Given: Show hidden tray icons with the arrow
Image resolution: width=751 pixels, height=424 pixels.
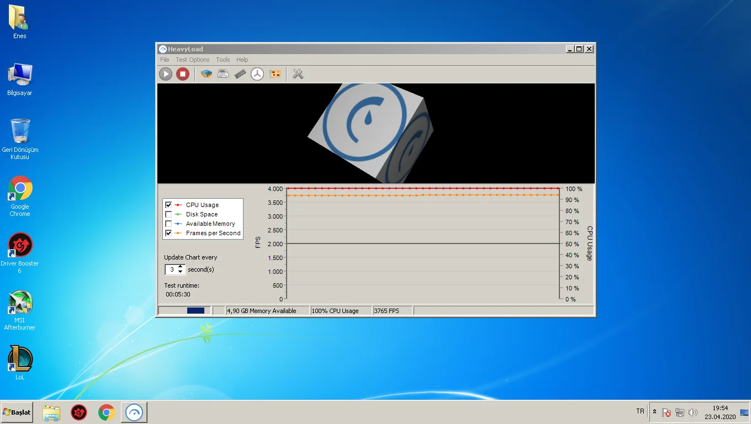Looking at the screenshot, I should [x=655, y=412].
